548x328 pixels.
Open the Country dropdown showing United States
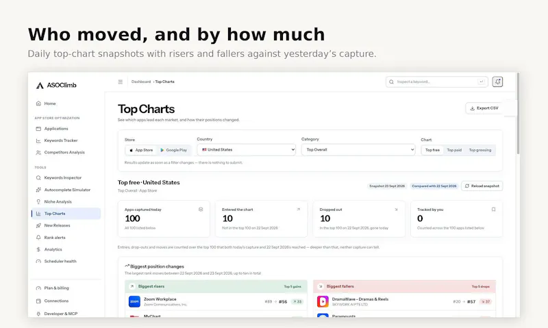click(x=247, y=149)
